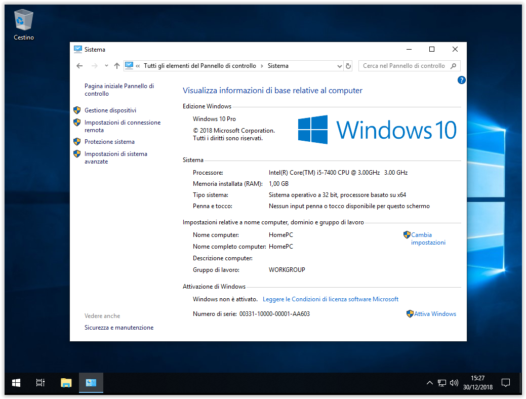Click shield icon beside Protezione sistema

(x=77, y=142)
